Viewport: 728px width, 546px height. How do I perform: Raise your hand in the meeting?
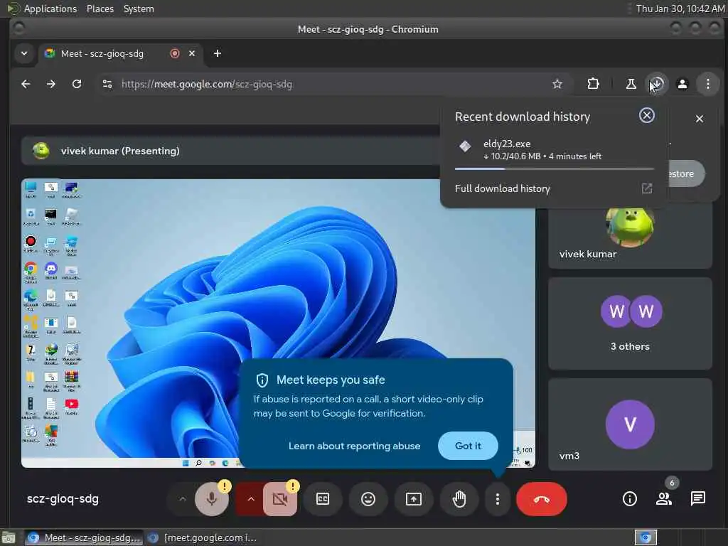459,499
